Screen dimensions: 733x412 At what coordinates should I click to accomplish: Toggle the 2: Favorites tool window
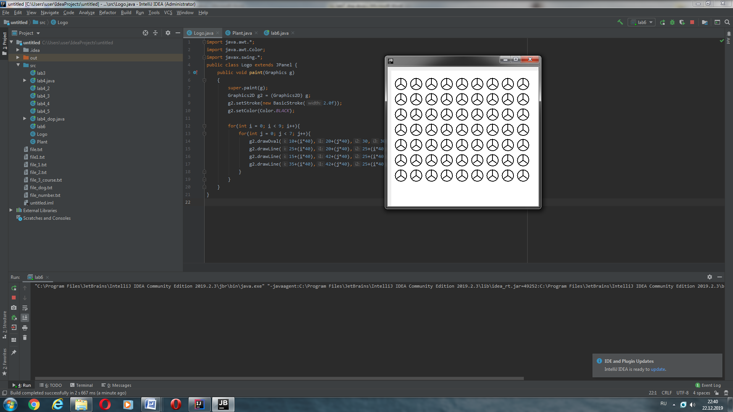(x=4, y=362)
